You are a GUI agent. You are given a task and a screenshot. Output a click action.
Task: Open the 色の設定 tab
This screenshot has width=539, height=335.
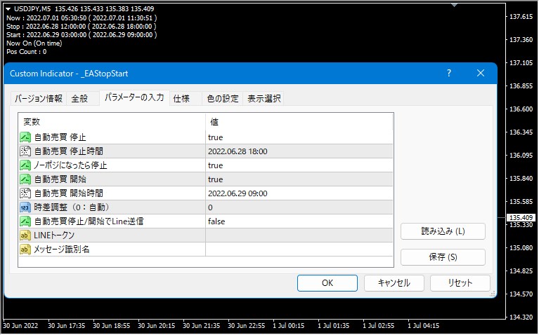click(x=223, y=99)
